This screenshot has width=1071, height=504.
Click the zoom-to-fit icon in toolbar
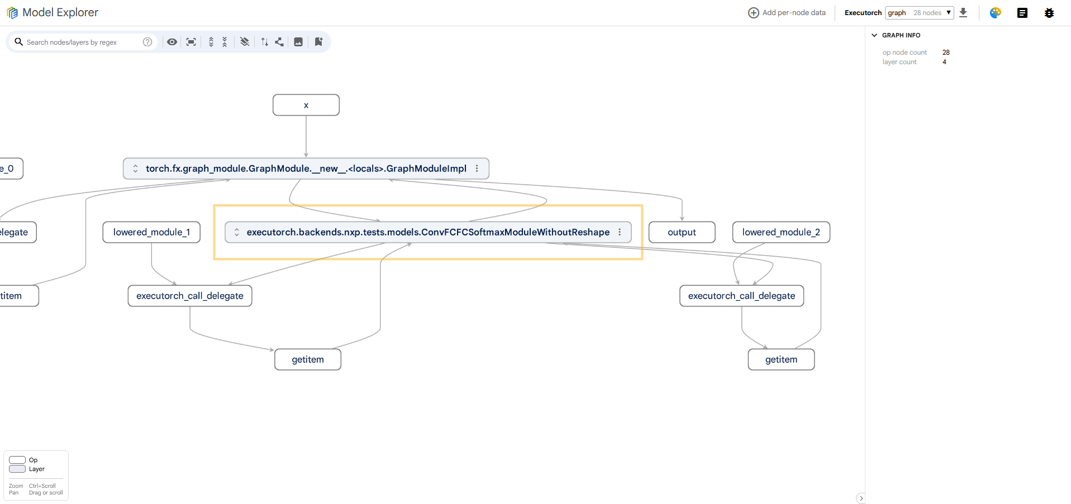(191, 42)
